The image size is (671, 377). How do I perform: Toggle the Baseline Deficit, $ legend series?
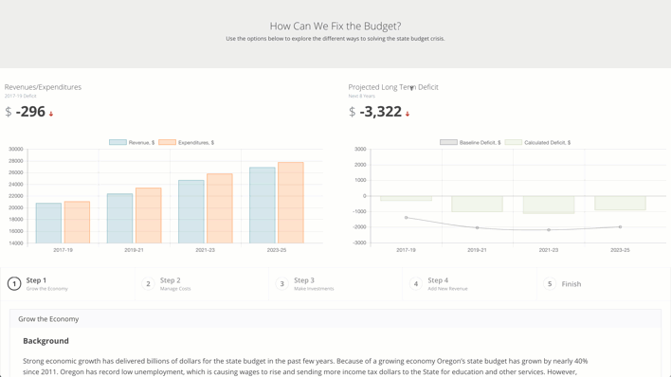tap(470, 142)
